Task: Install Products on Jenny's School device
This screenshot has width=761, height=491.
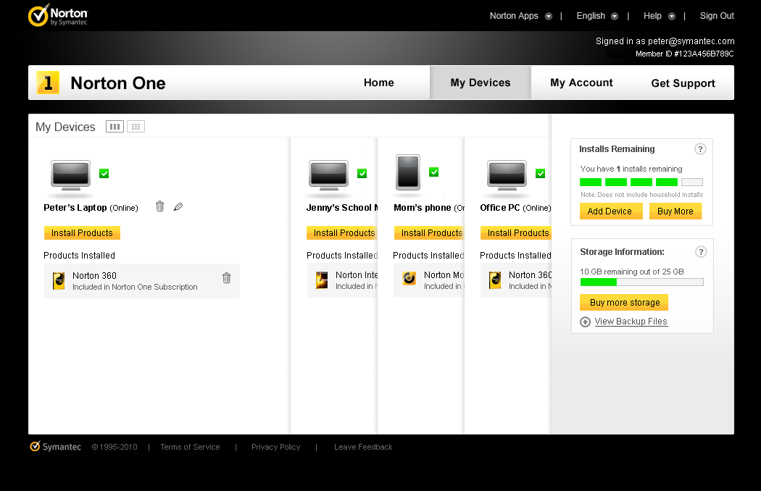Action: coord(342,233)
